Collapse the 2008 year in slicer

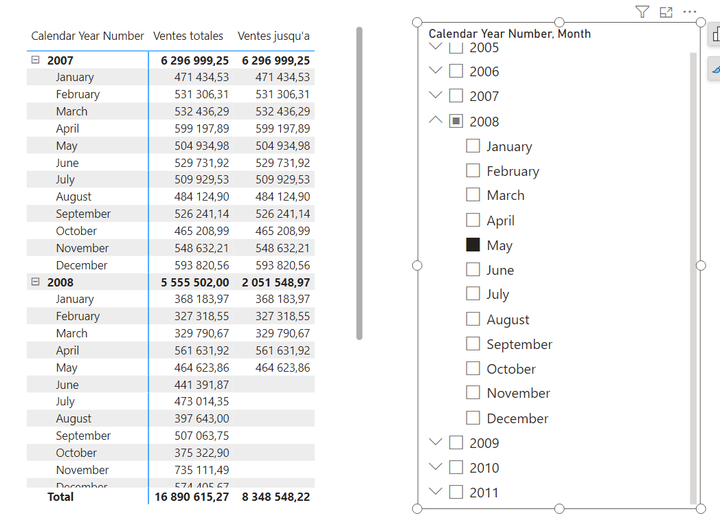point(436,120)
